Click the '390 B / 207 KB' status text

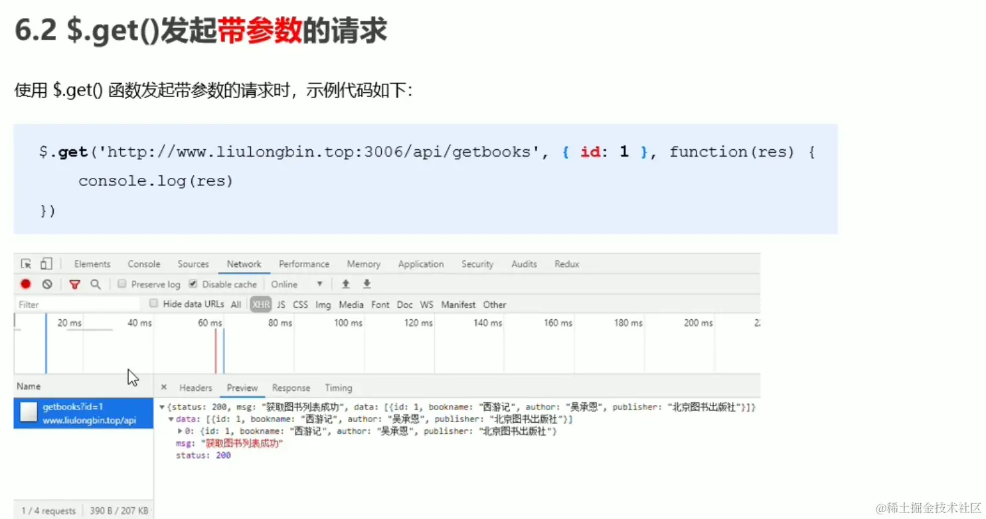[119, 511]
